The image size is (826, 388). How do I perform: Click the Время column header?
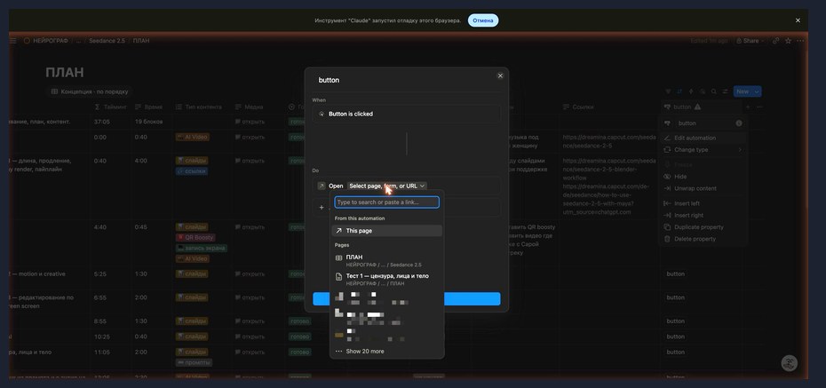pos(150,107)
